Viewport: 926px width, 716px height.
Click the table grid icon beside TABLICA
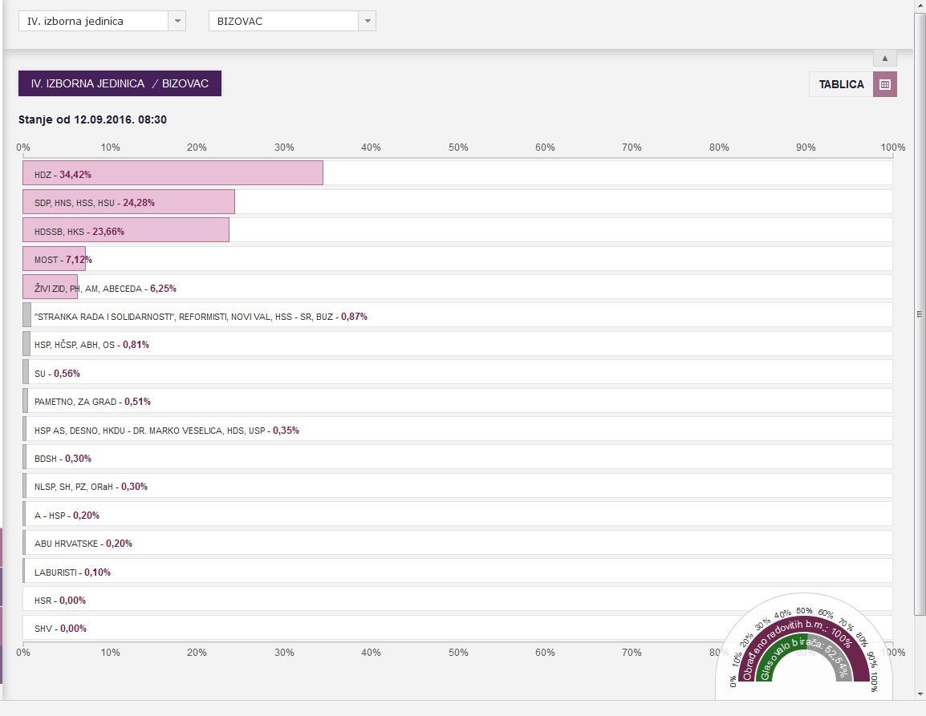(885, 84)
